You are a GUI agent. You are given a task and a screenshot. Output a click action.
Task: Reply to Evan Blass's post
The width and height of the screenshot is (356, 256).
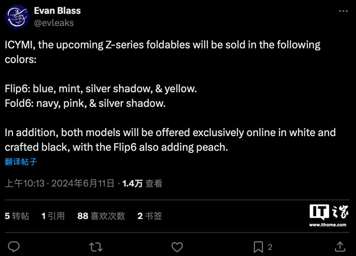tap(14, 246)
